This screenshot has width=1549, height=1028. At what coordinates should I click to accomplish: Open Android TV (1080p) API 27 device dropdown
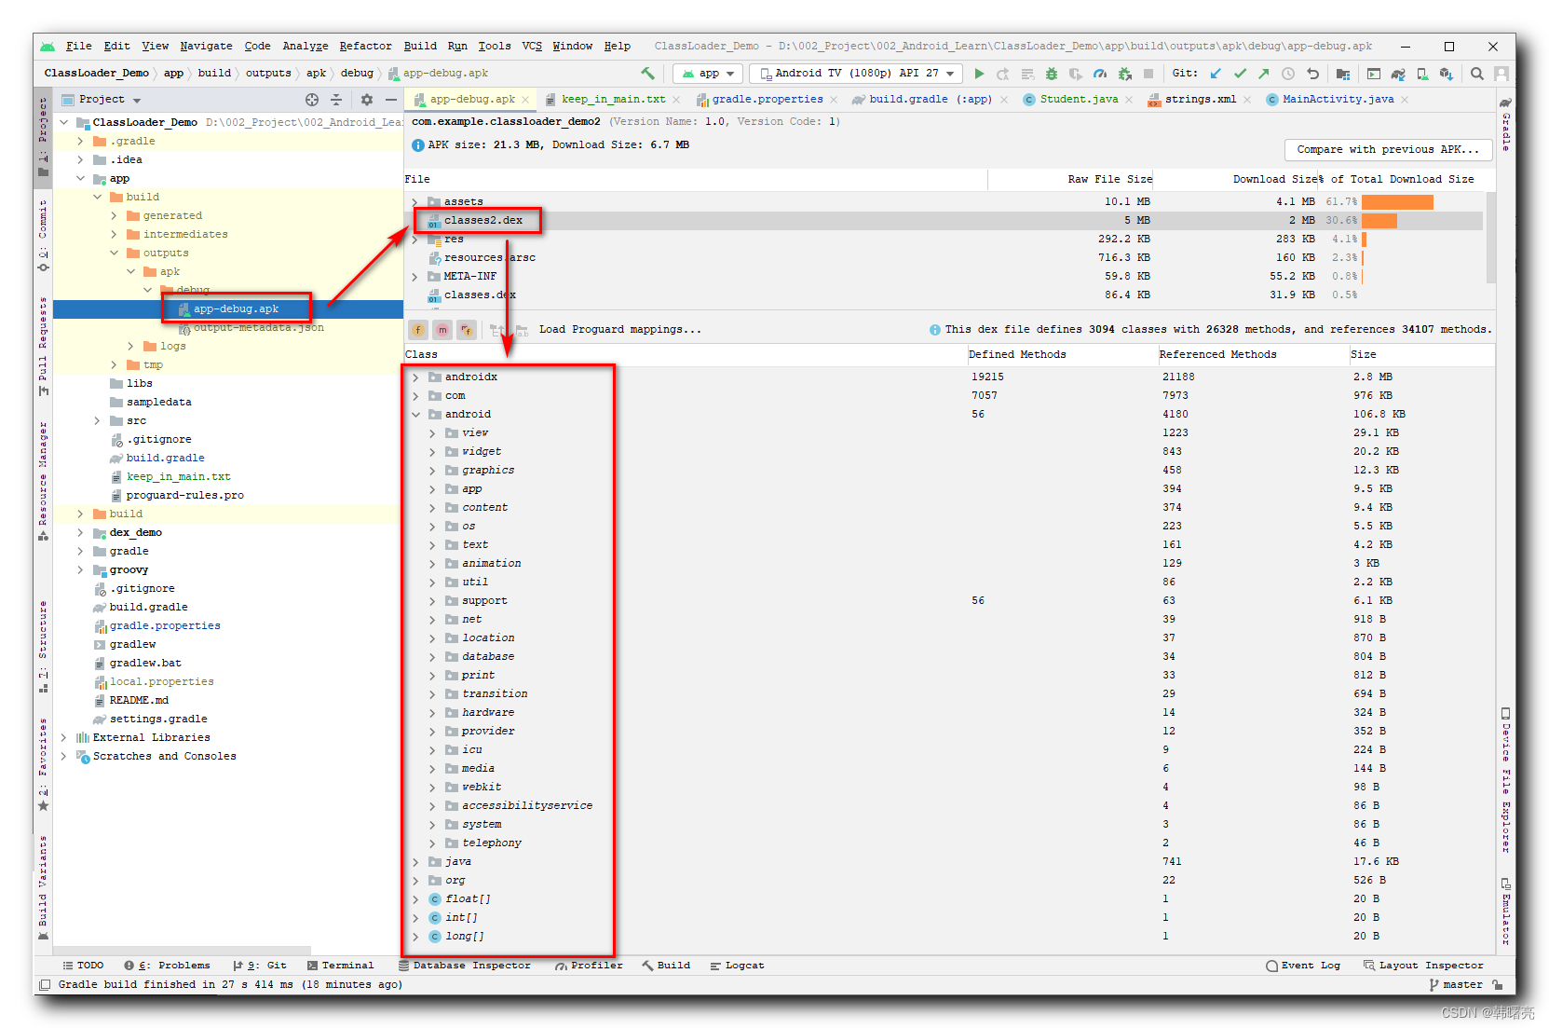[x=857, y=73]
